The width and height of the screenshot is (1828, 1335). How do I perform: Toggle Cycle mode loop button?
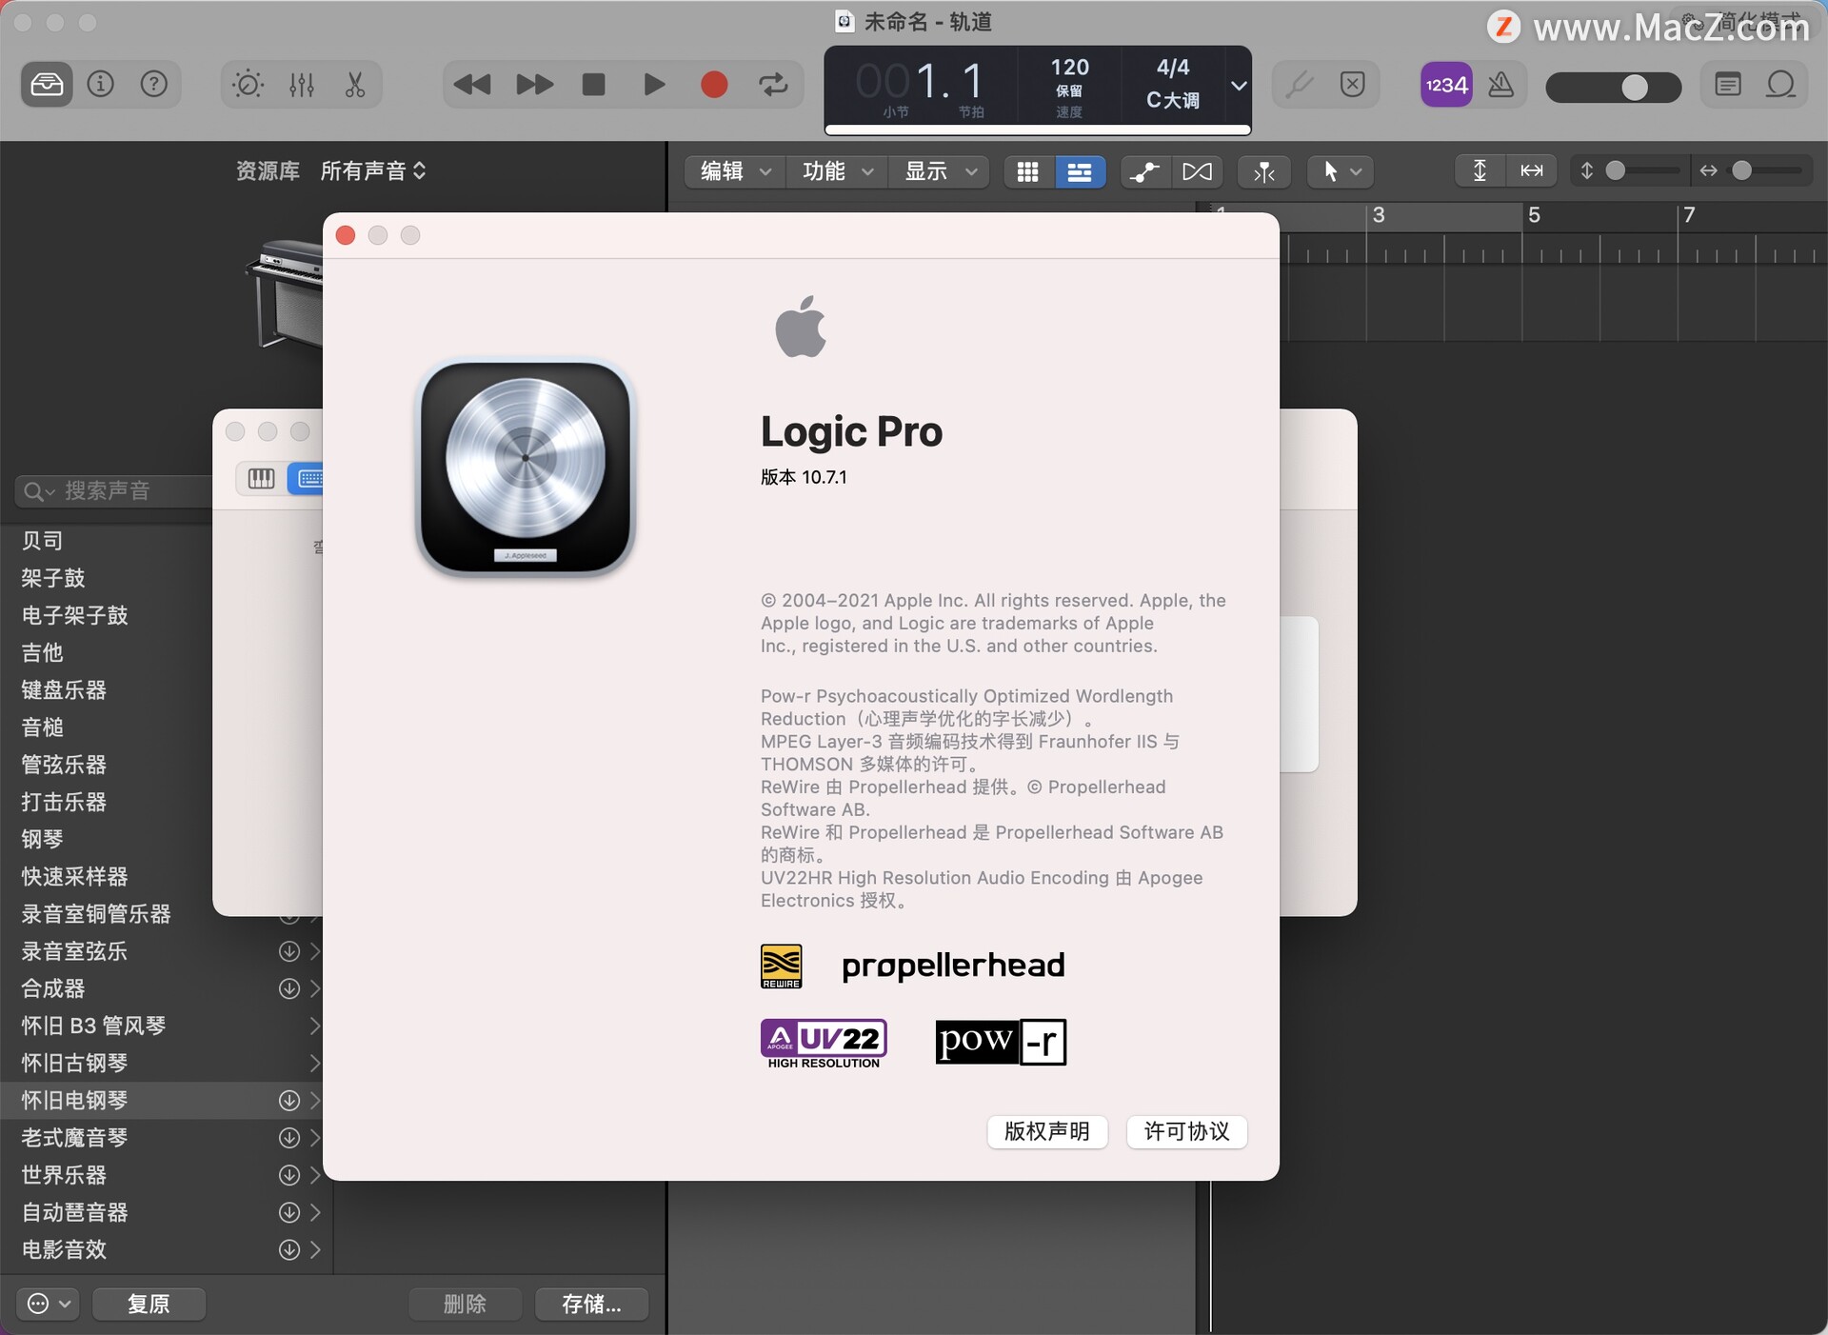point(773,85)
